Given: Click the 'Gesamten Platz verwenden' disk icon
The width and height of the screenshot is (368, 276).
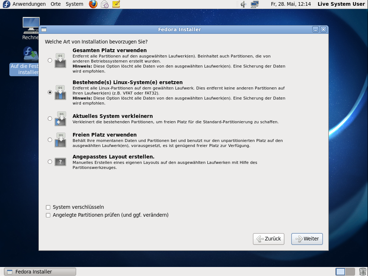Looking at the screenshot, I should (60, 60).
